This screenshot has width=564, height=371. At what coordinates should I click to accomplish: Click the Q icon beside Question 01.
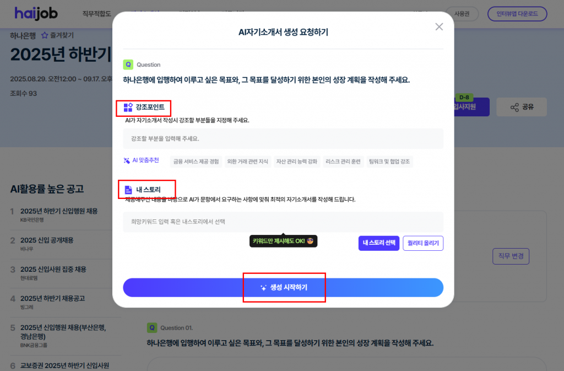pos(152,328)
